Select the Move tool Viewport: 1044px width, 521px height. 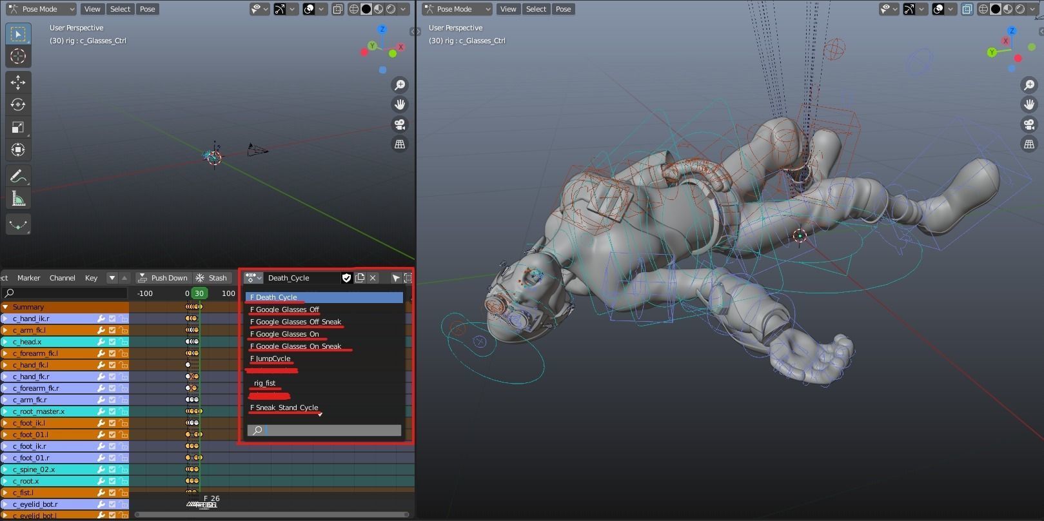[x=18, y=82]
